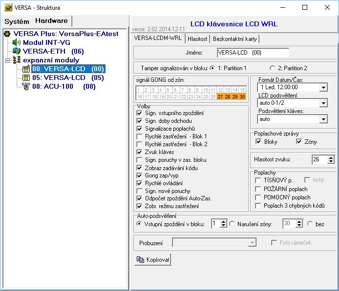Select the bez radio button

pos(310,224)
